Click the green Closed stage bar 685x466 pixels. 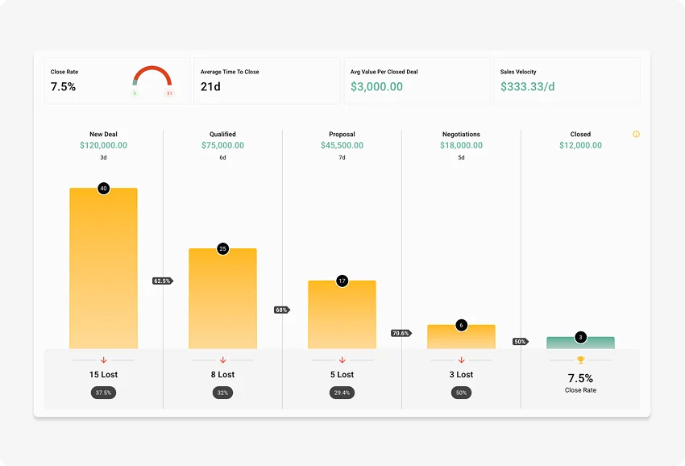click(x=580, y=343)
